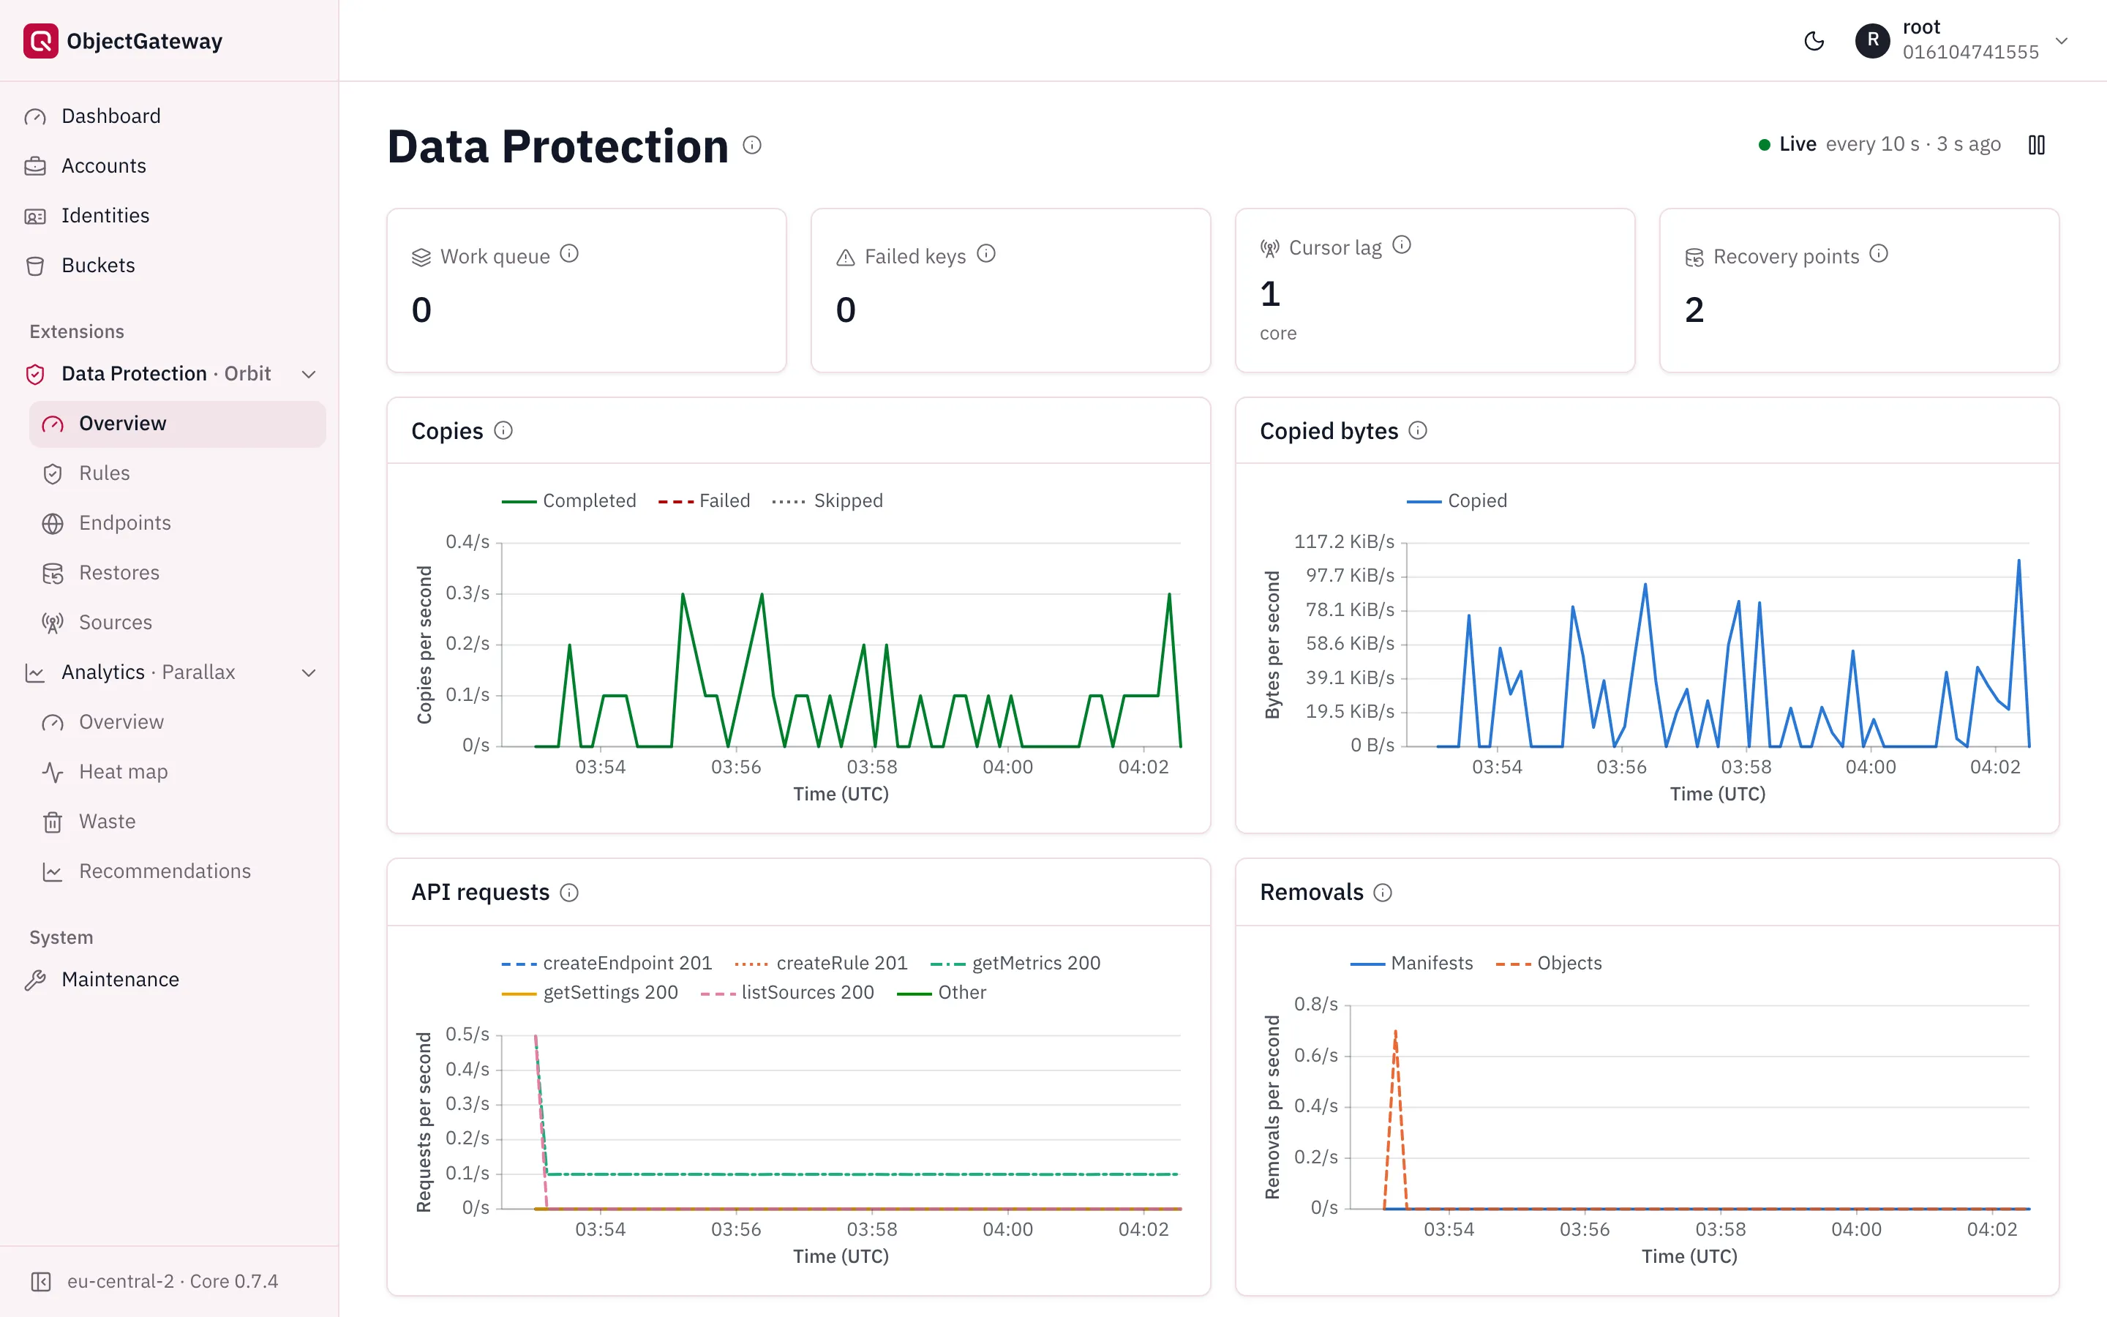Toggle listSources 200 legend series
Screen dimensions: 2107x1317
click(787, 993)
